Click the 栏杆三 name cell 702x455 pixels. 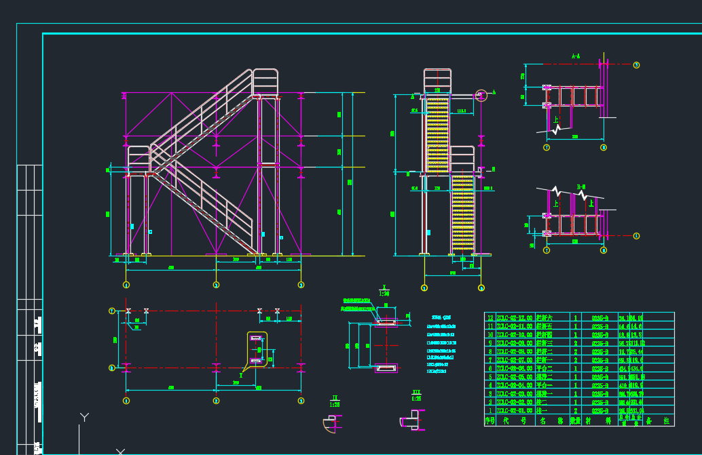pyautogui.click(x=553, y=343)
